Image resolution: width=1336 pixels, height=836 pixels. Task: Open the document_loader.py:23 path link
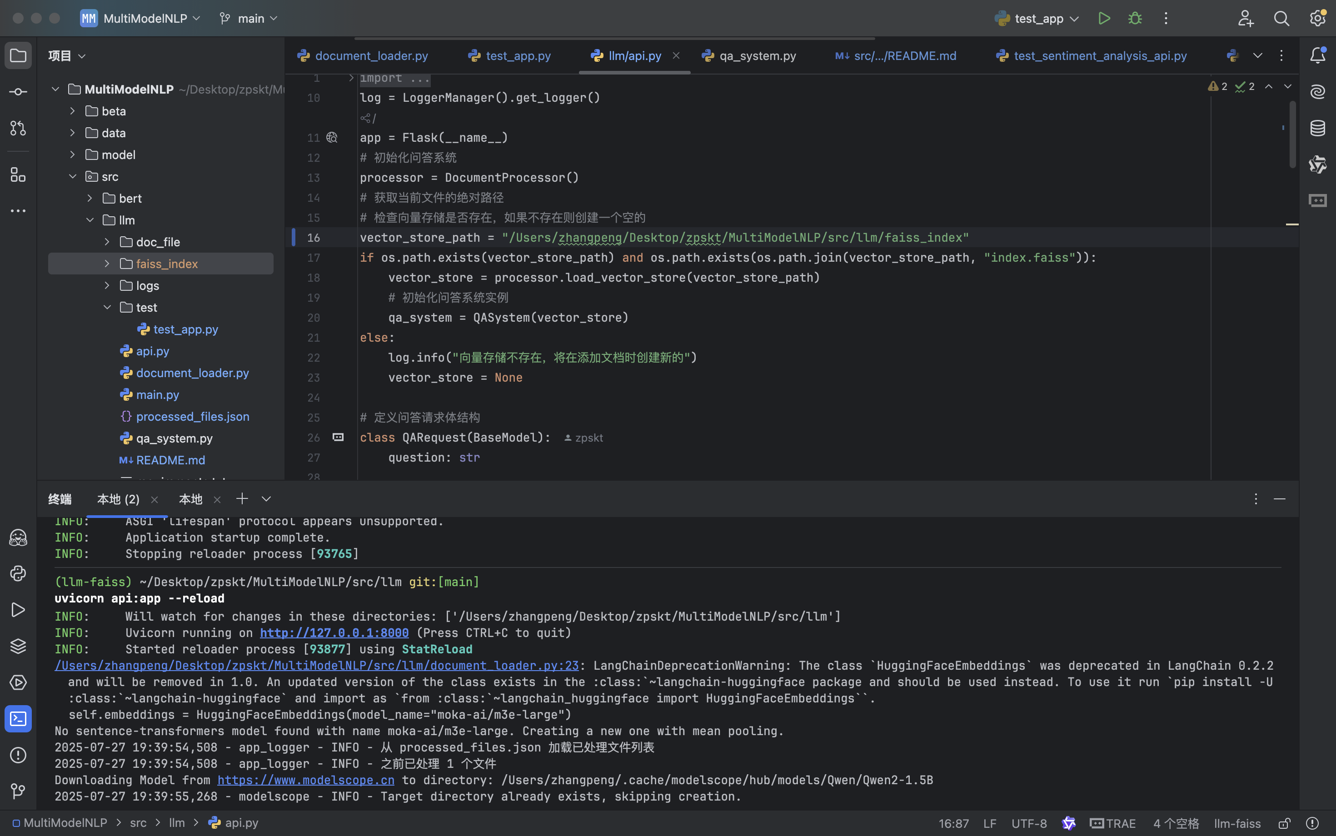(x=316, y=666)
